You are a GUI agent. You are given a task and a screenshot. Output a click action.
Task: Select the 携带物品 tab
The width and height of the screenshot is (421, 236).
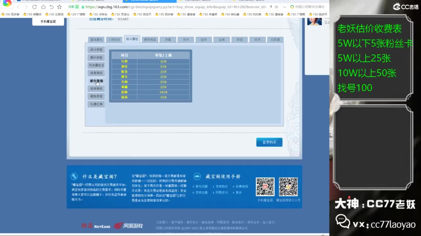tap(150, 40)
